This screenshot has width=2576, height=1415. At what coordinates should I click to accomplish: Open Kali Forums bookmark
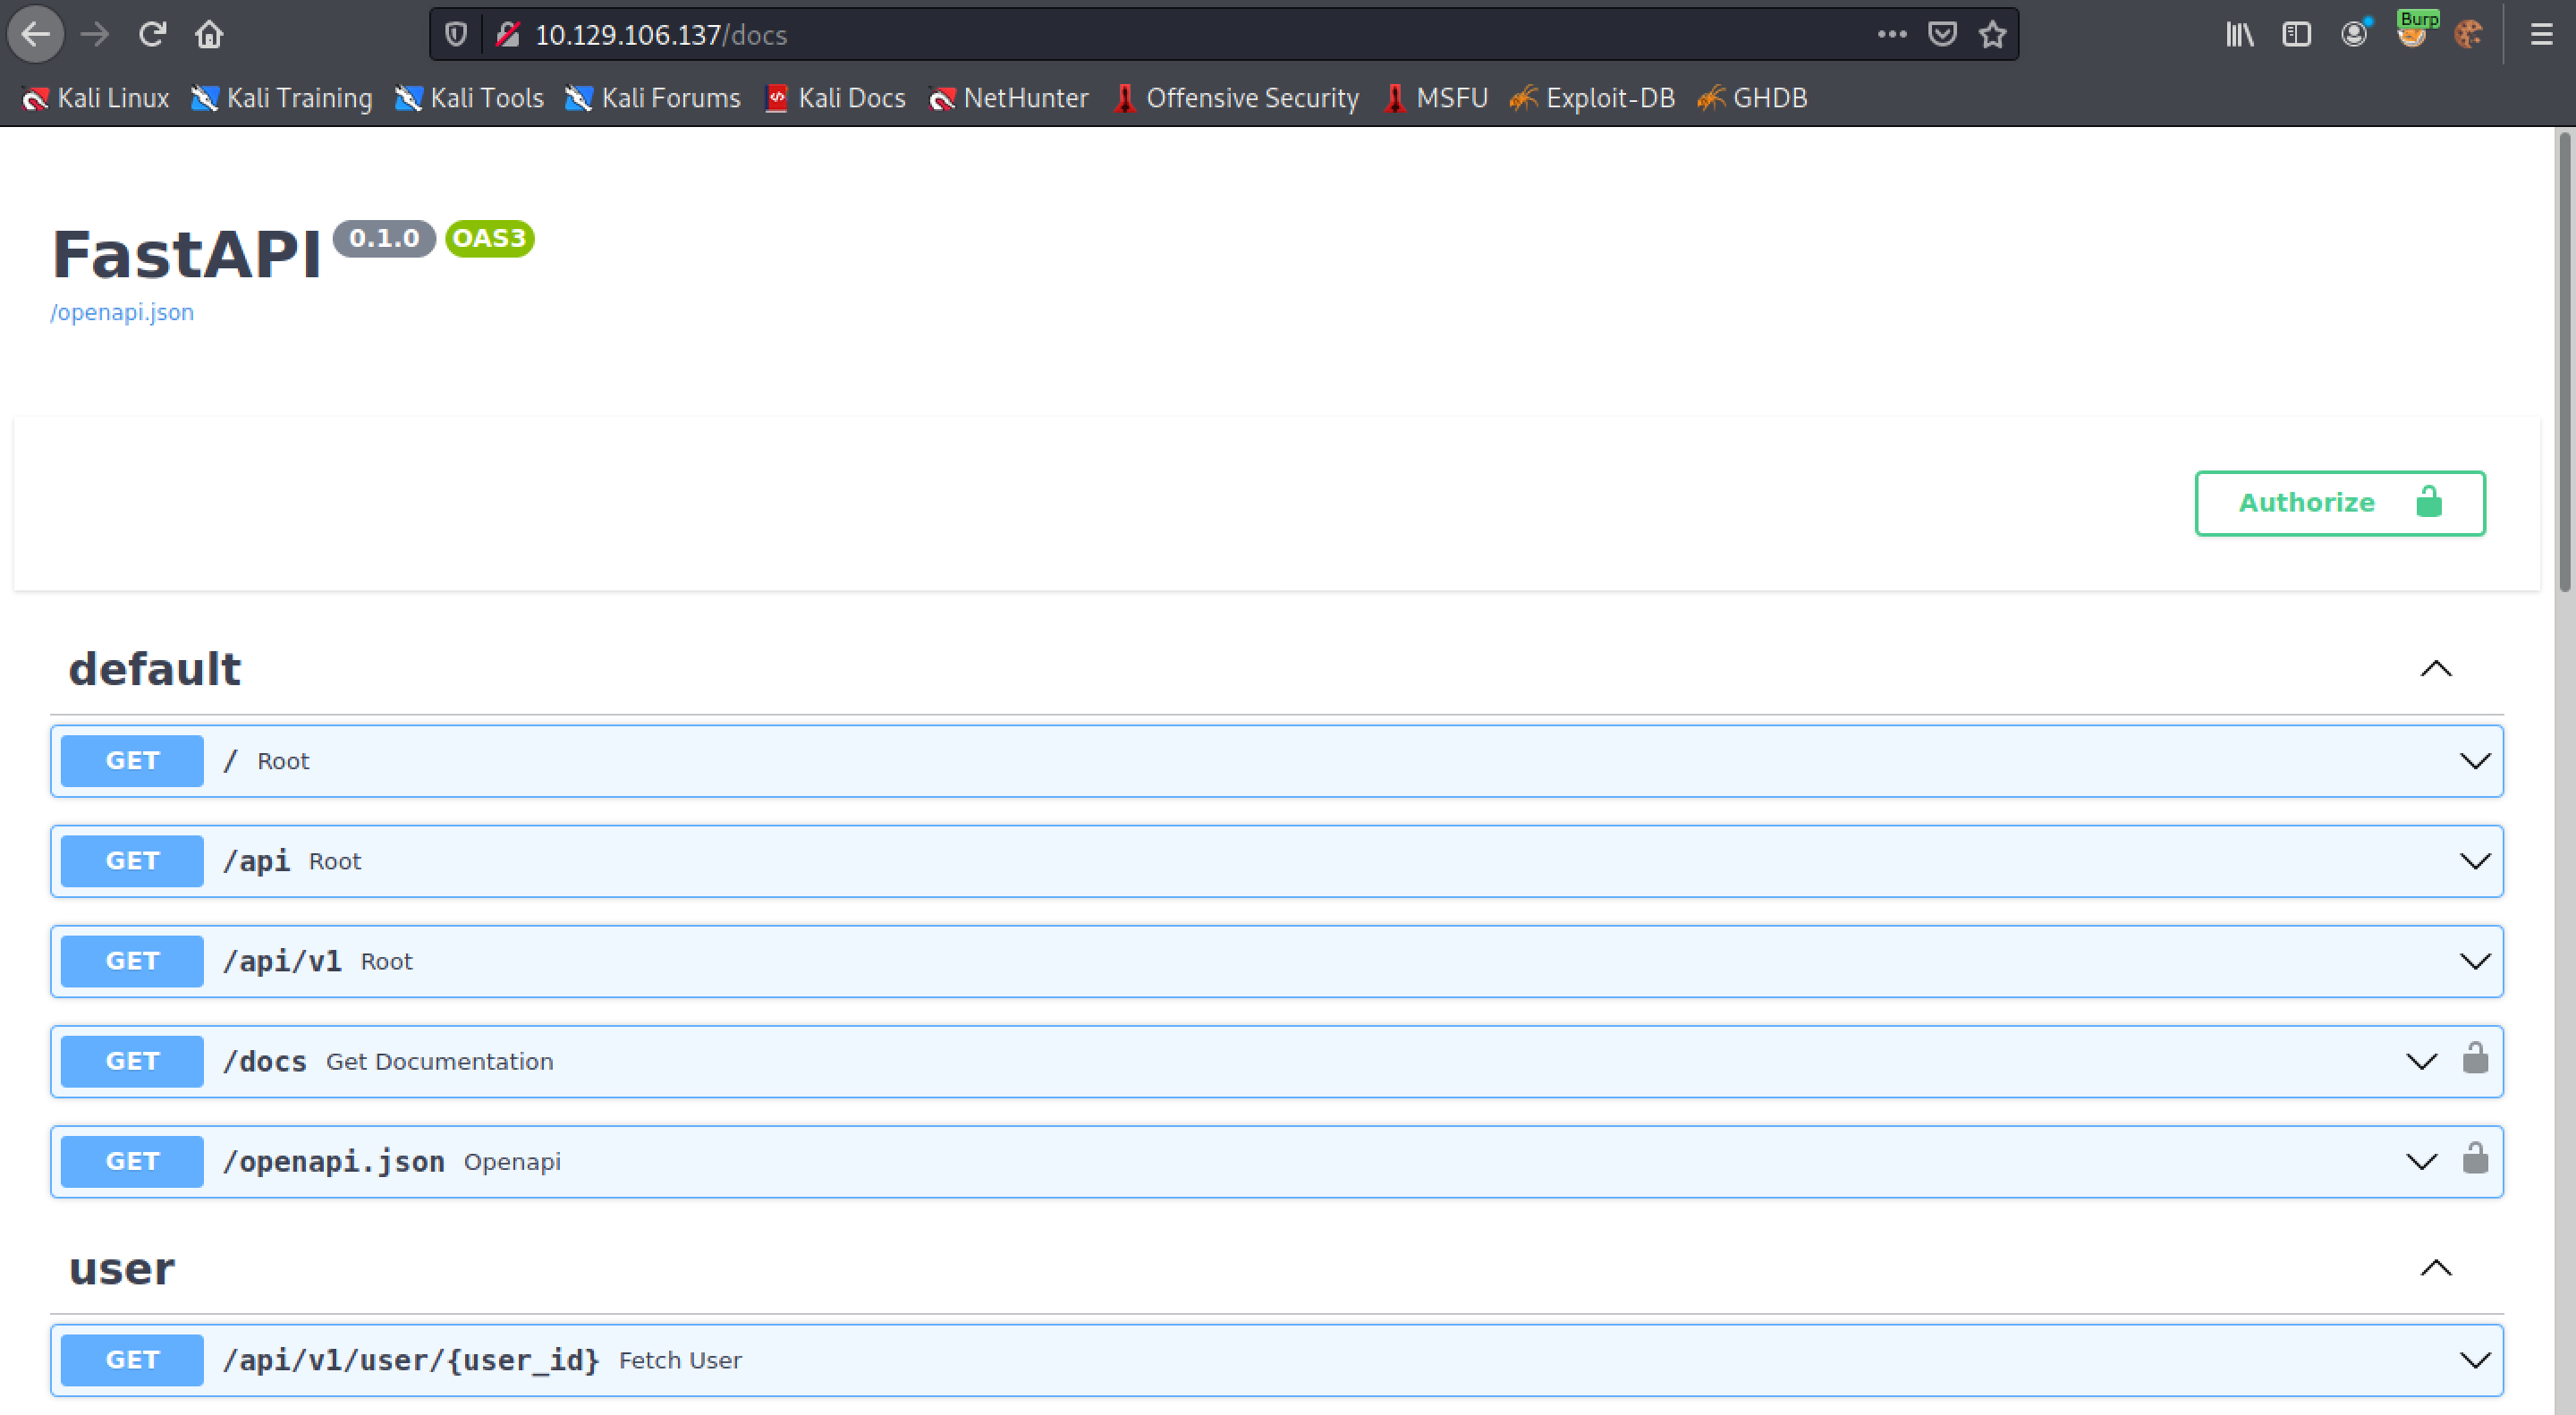[653, 98]
